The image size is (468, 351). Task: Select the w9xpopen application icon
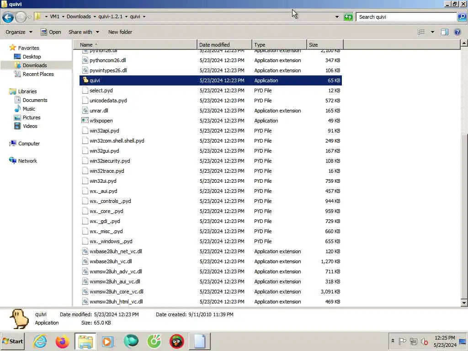(85, 121)
